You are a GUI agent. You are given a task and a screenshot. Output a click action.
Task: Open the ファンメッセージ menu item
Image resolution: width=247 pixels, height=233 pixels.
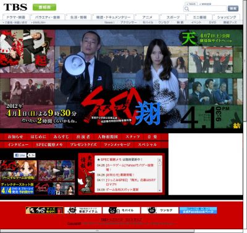(x=117, y=145)
